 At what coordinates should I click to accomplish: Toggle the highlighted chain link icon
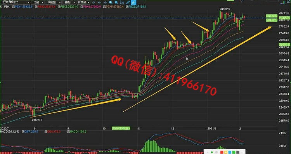click(133, 2)
